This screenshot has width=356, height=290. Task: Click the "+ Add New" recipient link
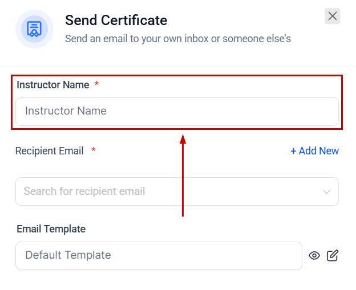click(x=314, y=151)
